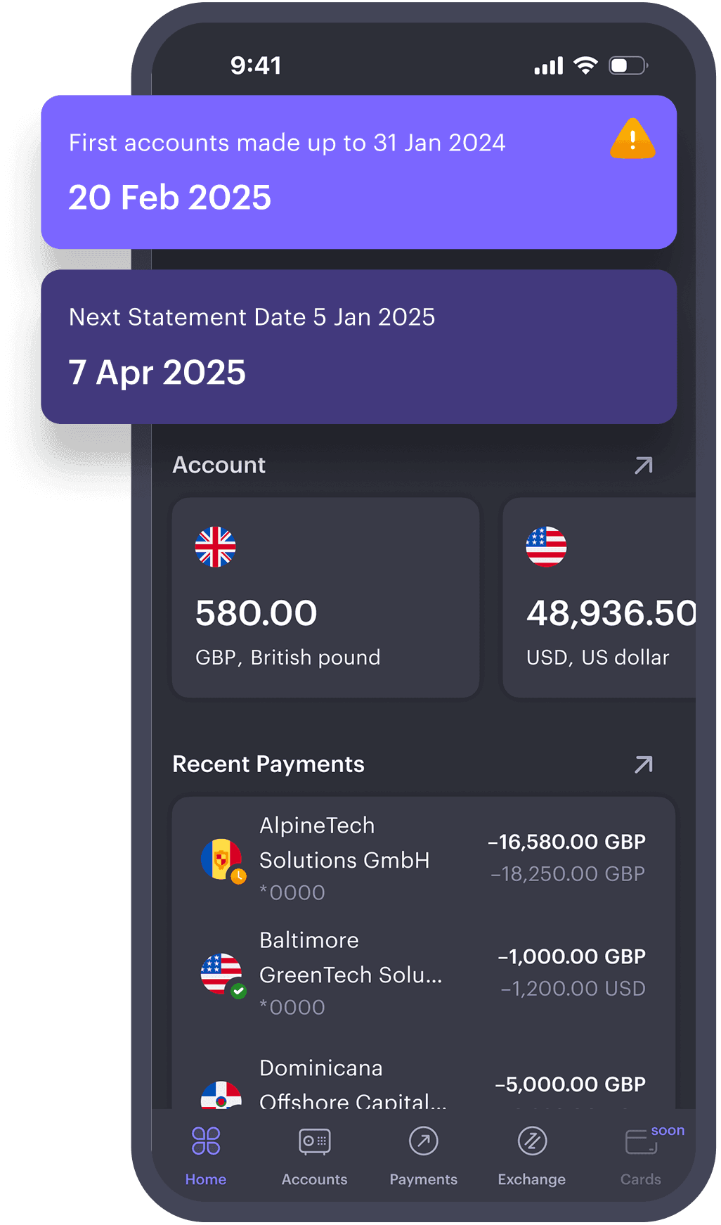Expand the Account section arrow
Screen dimensions: 721x1225
tap(643, 466)
